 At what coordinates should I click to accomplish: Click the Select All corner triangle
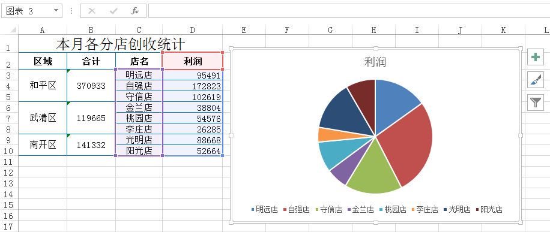pyautogui.click(x=13, y=30)
